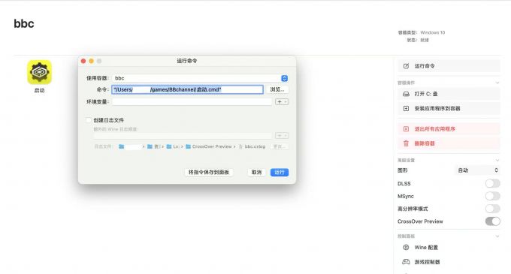The width and height of the screenshot is (511, 274).
Task: Click 运行命令 in the sidebar
Action: pyautogui.click(x=449, y=66)
